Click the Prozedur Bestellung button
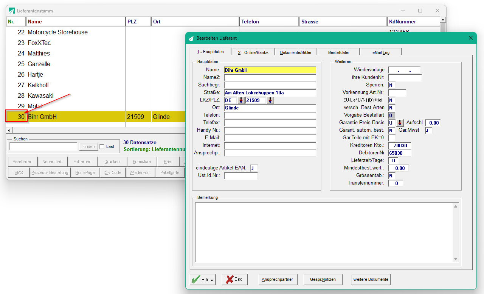 pyautogui.click(x=50, y=172)
